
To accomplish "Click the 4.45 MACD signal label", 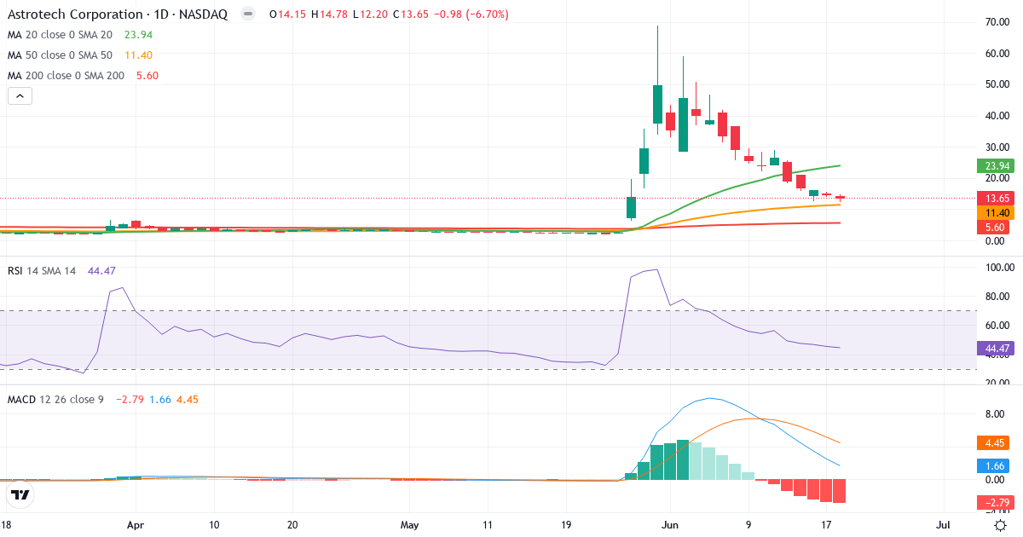I will [x=995, y=442].
